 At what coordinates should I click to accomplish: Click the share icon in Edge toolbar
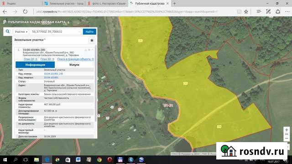[x=278, y=12]
